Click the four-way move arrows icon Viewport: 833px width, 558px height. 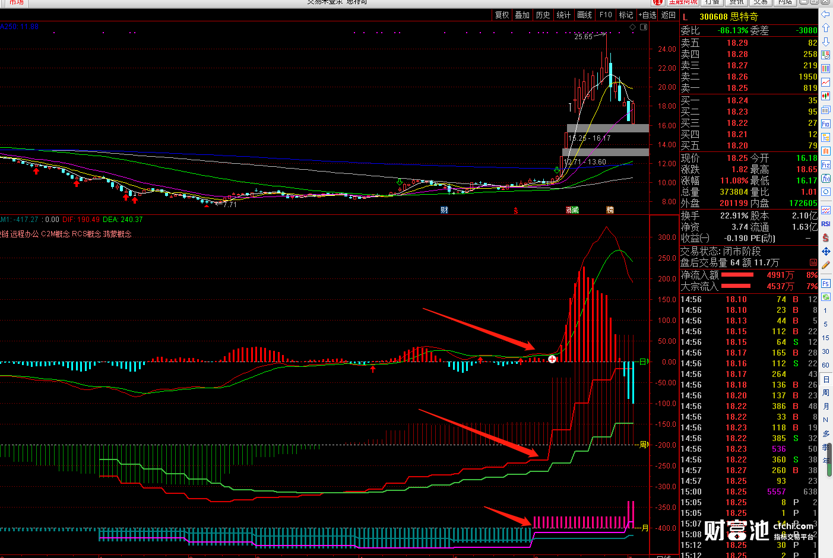click(826, 252)
